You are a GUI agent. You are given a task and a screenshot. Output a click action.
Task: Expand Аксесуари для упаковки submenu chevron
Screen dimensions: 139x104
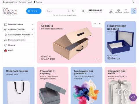pyautogui.click(x=32, y=35)
